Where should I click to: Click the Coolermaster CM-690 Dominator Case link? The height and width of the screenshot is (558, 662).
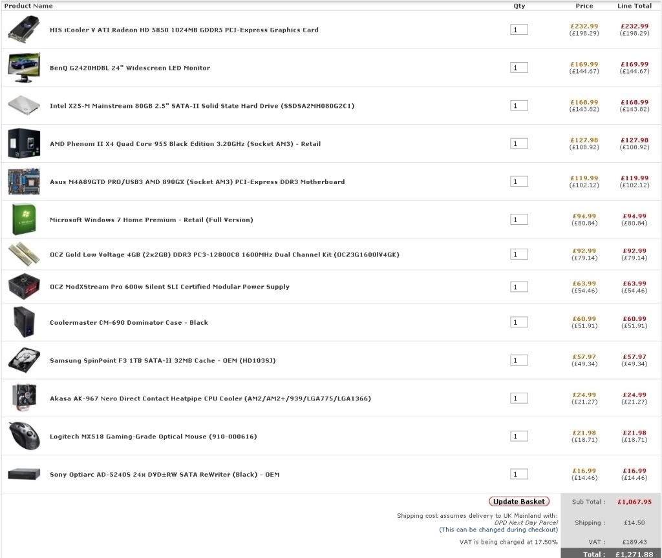[129, 323]
